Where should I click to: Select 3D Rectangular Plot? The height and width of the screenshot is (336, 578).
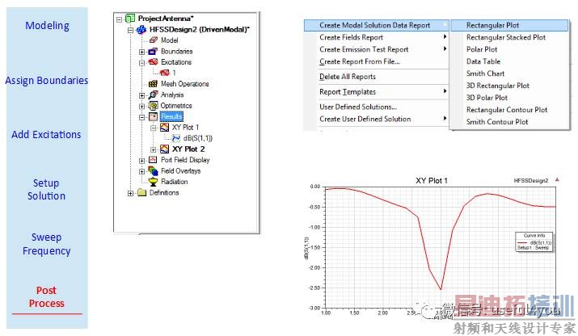coord(510,86)
